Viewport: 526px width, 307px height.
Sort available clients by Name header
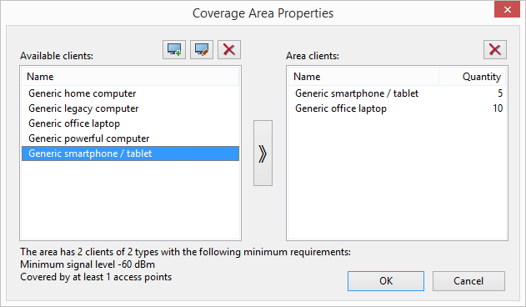tap(131, 77)
